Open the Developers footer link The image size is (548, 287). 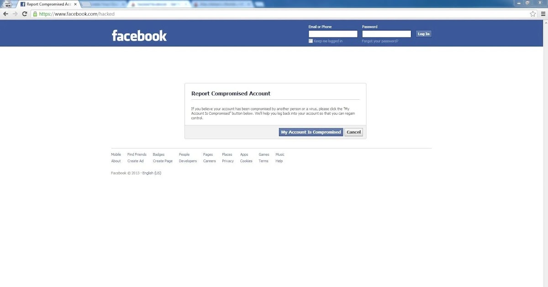[188, 161]
